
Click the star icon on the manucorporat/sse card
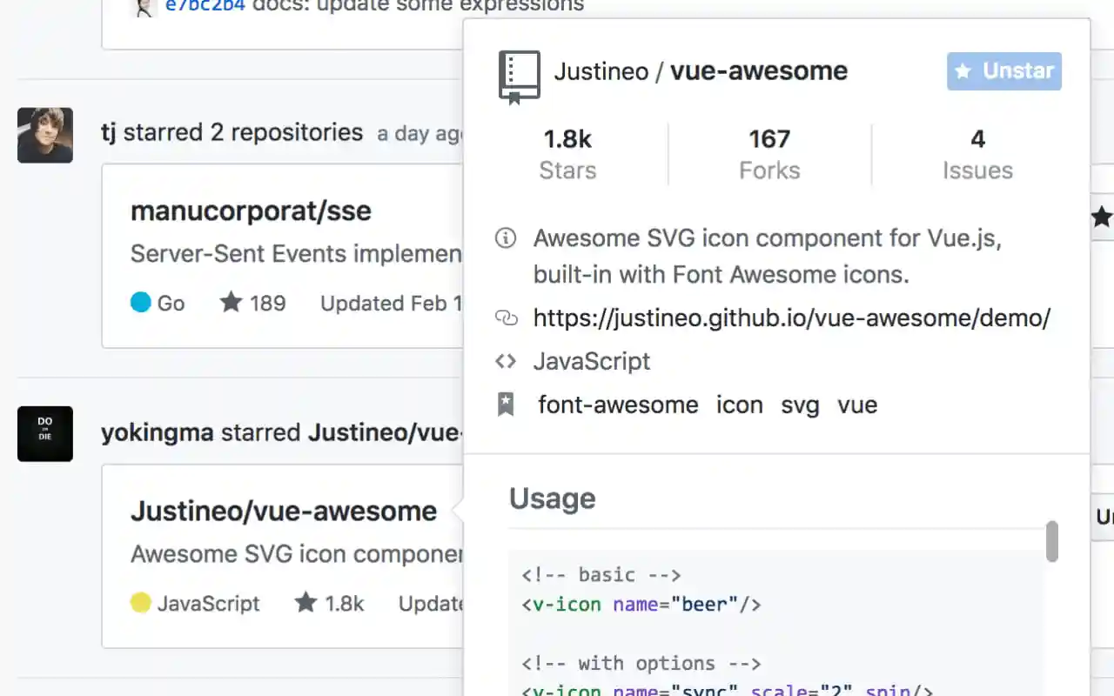pos(229,302)
